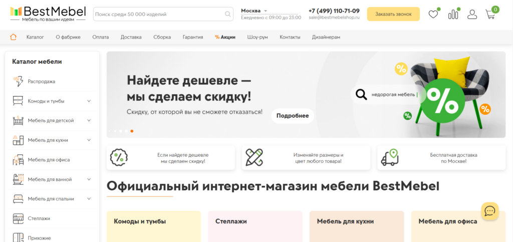Open the Шоу-рум menu item

(258, 37)
